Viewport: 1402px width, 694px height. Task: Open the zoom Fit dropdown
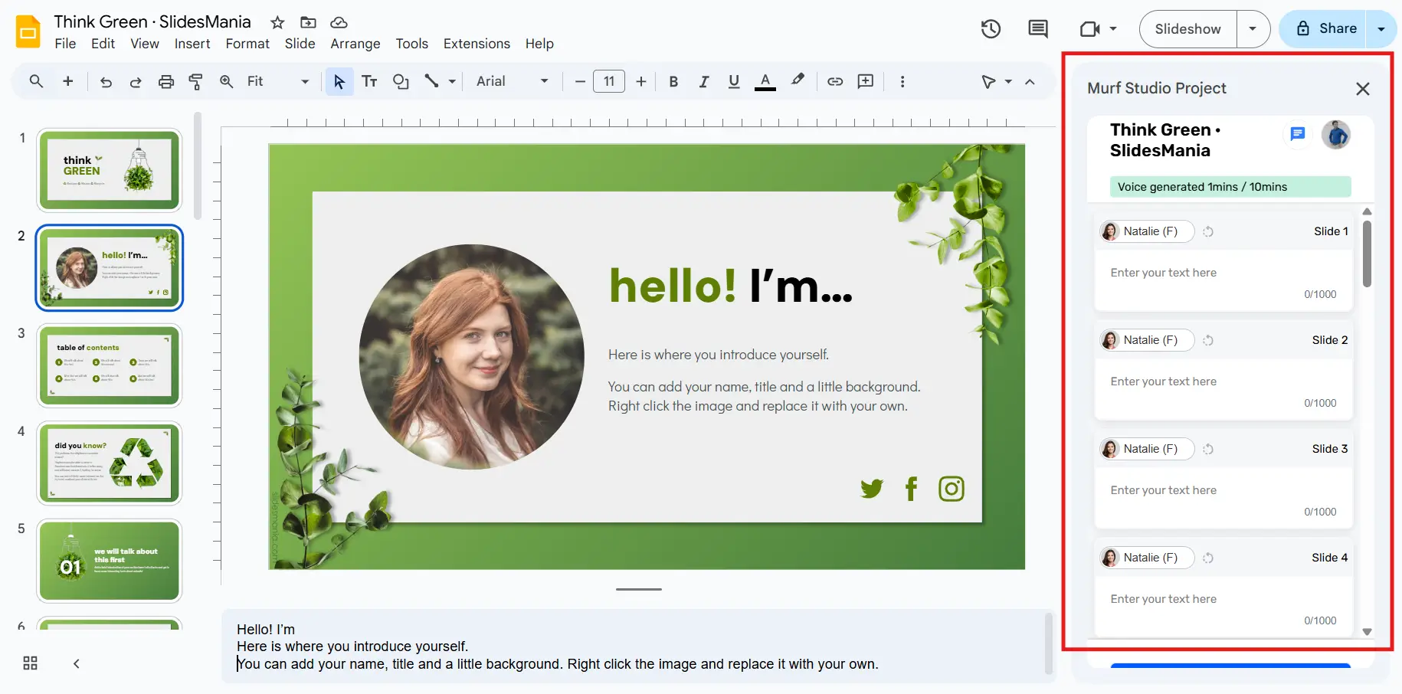[x=277, y=81]
